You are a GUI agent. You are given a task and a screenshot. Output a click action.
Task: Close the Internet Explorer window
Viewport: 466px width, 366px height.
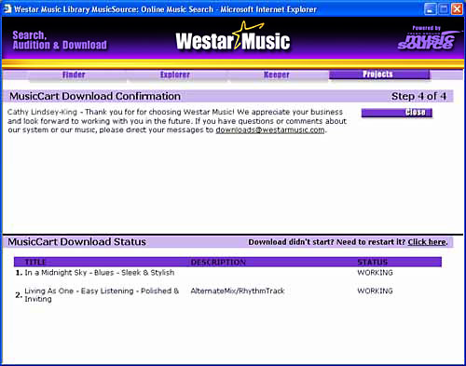457,9
